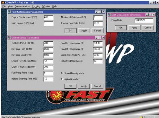159x118 pixels.
Task: Click OK in Global Setup Parameters
Action: (x=70, y=86)
